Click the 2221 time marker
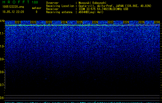Image resolution: width=162 pixels, height=103 pixels. [x=18, y=22]
